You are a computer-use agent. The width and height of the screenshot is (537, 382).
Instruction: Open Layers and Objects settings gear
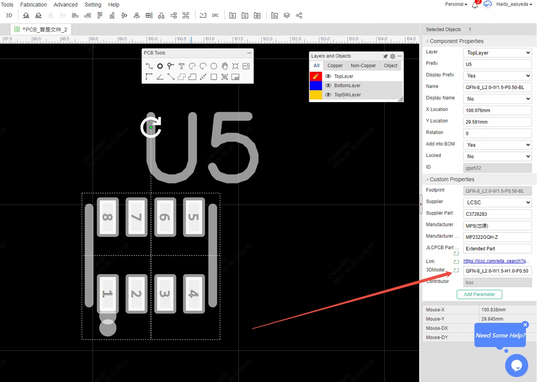393,56
